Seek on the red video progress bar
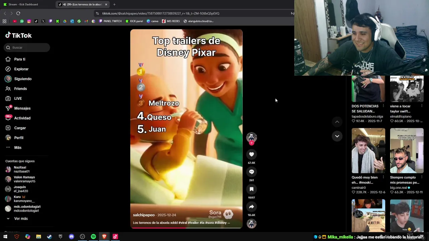The image size is (429, 241). [x=186, y=228]
